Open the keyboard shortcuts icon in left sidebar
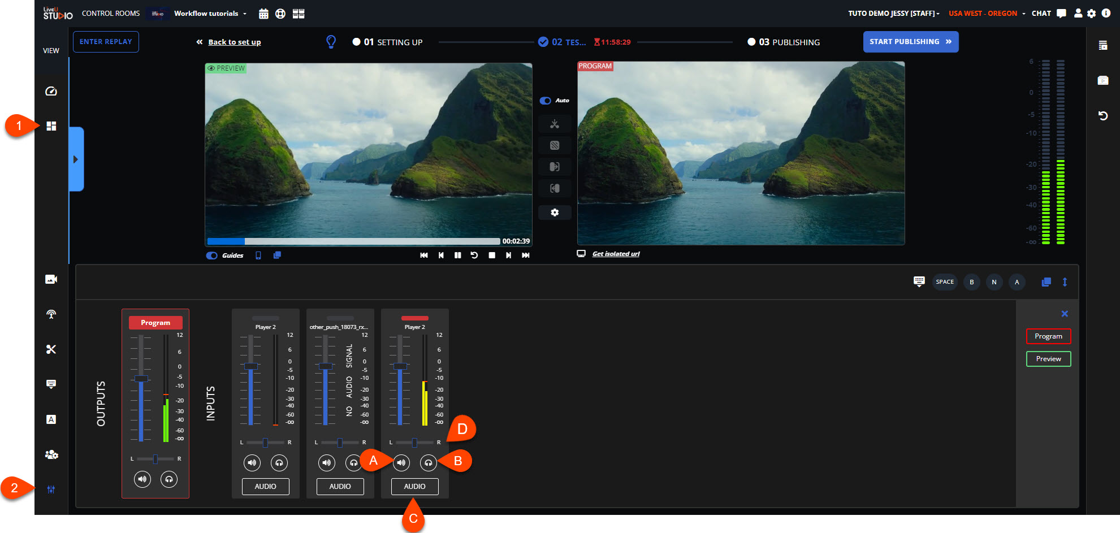This screenshot has width=1120, height=533. tap(51, 384)
